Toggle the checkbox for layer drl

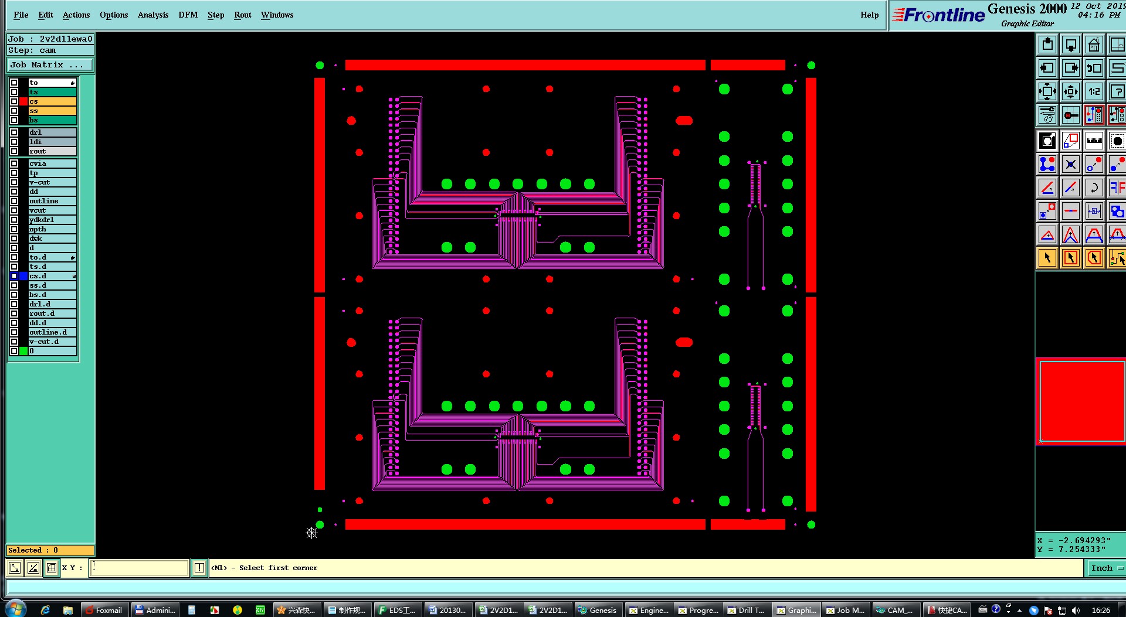(x=14, y=132)
